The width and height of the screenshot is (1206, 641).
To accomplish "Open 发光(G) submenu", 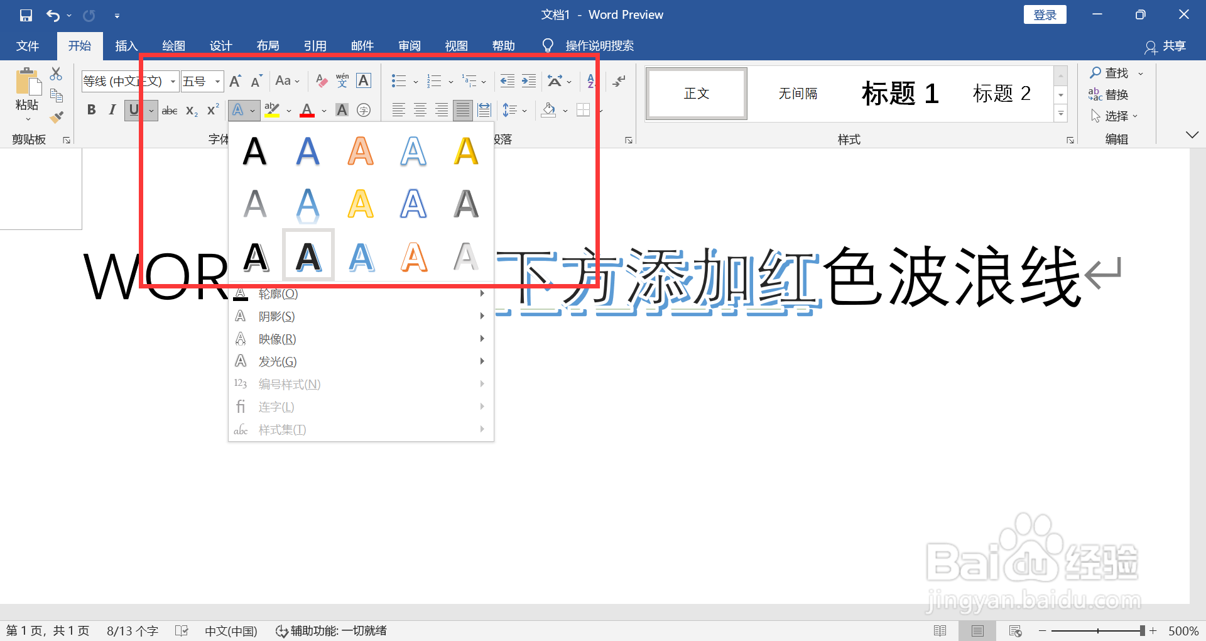I will point(361,361).
